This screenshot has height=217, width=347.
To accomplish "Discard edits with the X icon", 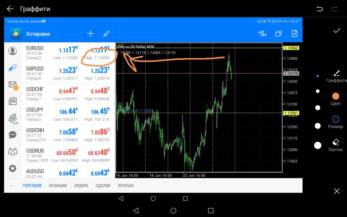I will coord(337,191).
